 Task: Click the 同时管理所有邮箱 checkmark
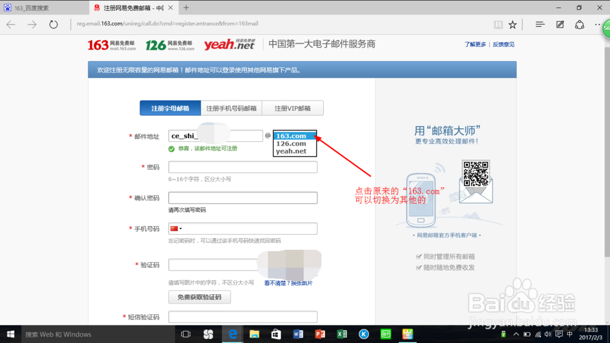(x=418, y=256)
